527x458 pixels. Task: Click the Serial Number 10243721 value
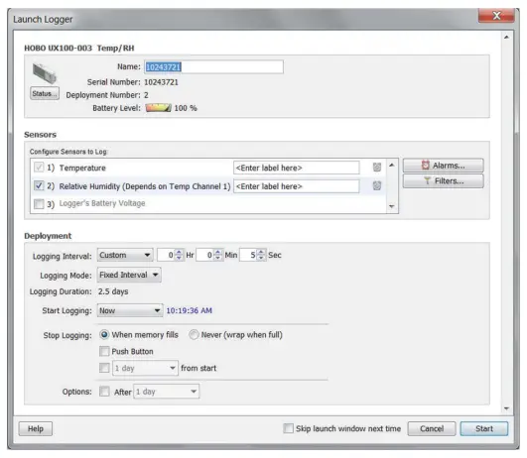(x=162, y=82)
